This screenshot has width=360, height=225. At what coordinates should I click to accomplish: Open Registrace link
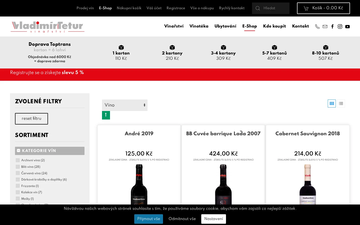pos(176,8)
